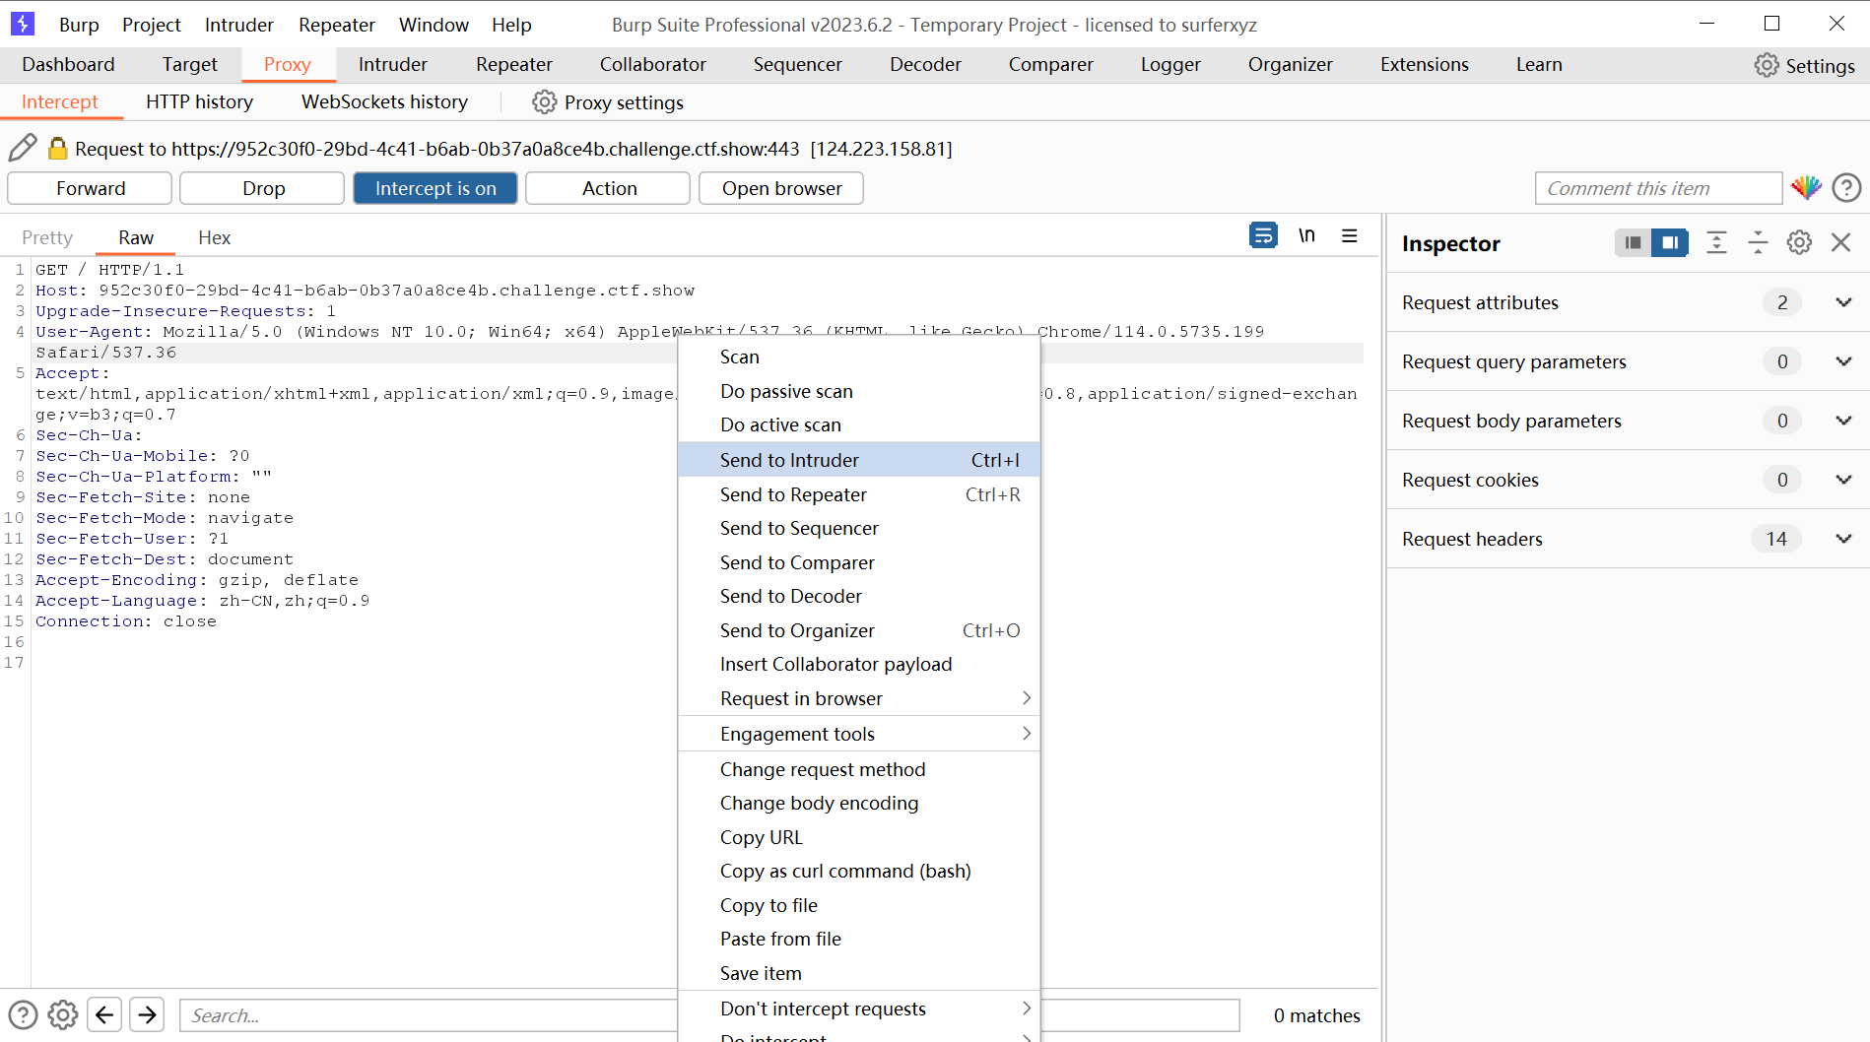Viewport: 1870px width, 1042px height.
Task: Switch editor to Pretty view
Action: [46, 237]
